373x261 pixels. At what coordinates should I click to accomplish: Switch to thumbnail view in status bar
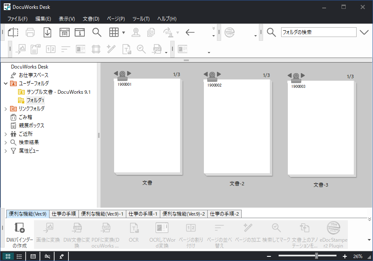8,256
